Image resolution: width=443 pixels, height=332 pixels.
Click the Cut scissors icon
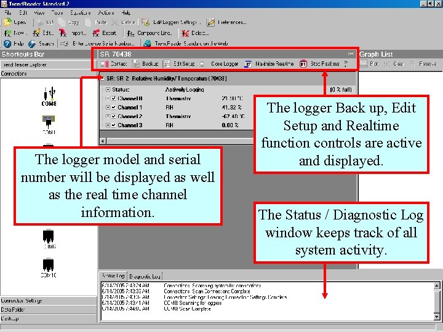click(x=40, y=22)
